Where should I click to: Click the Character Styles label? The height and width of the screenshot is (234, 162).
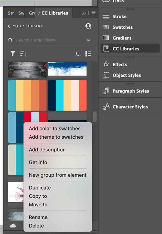tap(130, 107)
